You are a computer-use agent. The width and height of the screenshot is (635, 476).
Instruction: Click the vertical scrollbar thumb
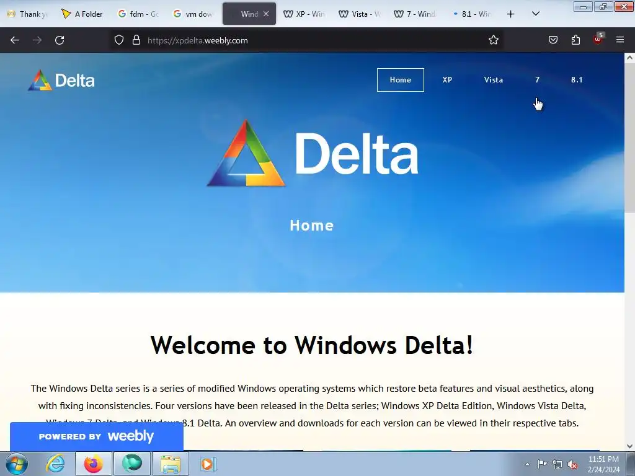[630, 138]
